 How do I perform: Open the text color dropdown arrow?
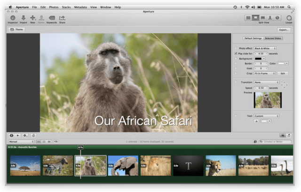269,121
